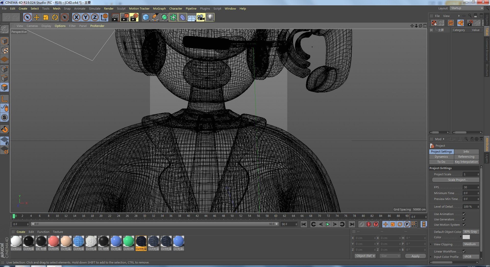Screen dimensions: 490x267
Task: Switch to the Dynamics tab
Action: tap(441, 157)
